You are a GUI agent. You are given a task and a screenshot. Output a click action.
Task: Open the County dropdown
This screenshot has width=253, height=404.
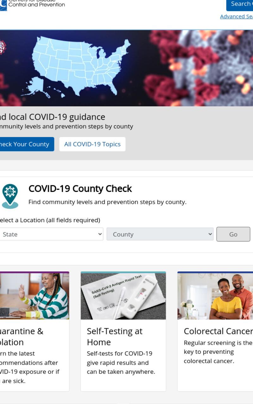pyautogui.click(x=160, y=234)
